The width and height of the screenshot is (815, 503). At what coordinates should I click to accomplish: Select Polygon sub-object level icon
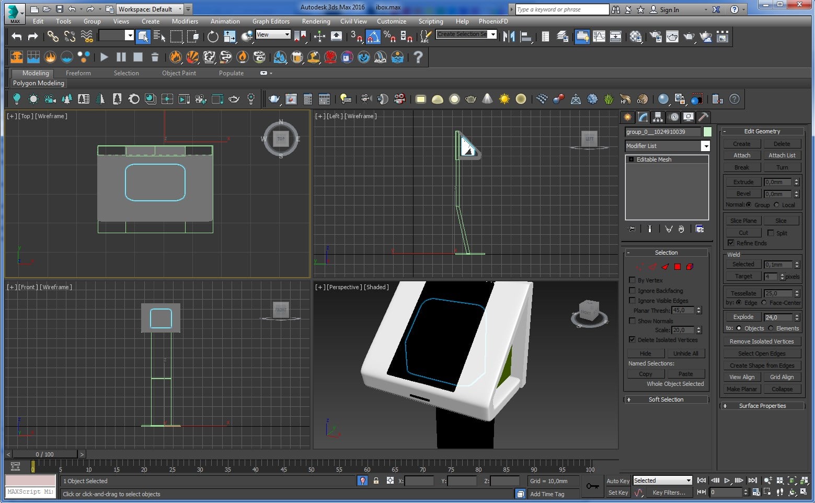tap(678, 267)
